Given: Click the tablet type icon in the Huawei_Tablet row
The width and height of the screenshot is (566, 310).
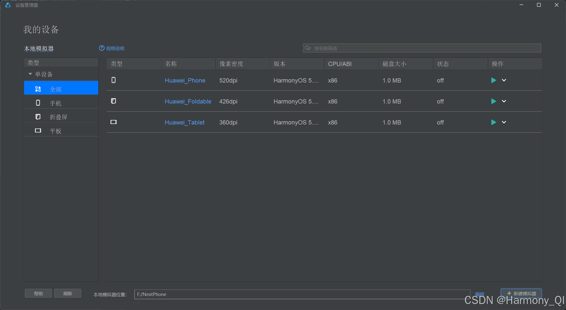Looking at the screenshot, I should (114, 122).
